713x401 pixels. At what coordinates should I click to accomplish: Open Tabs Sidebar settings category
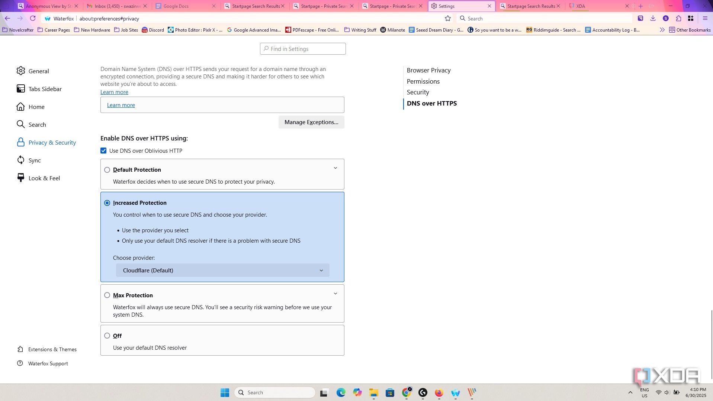(39, 89)
